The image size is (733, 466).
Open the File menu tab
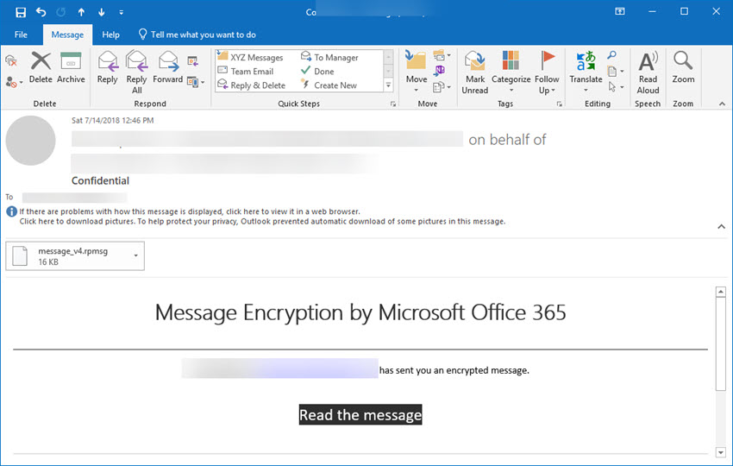[22, 35]
